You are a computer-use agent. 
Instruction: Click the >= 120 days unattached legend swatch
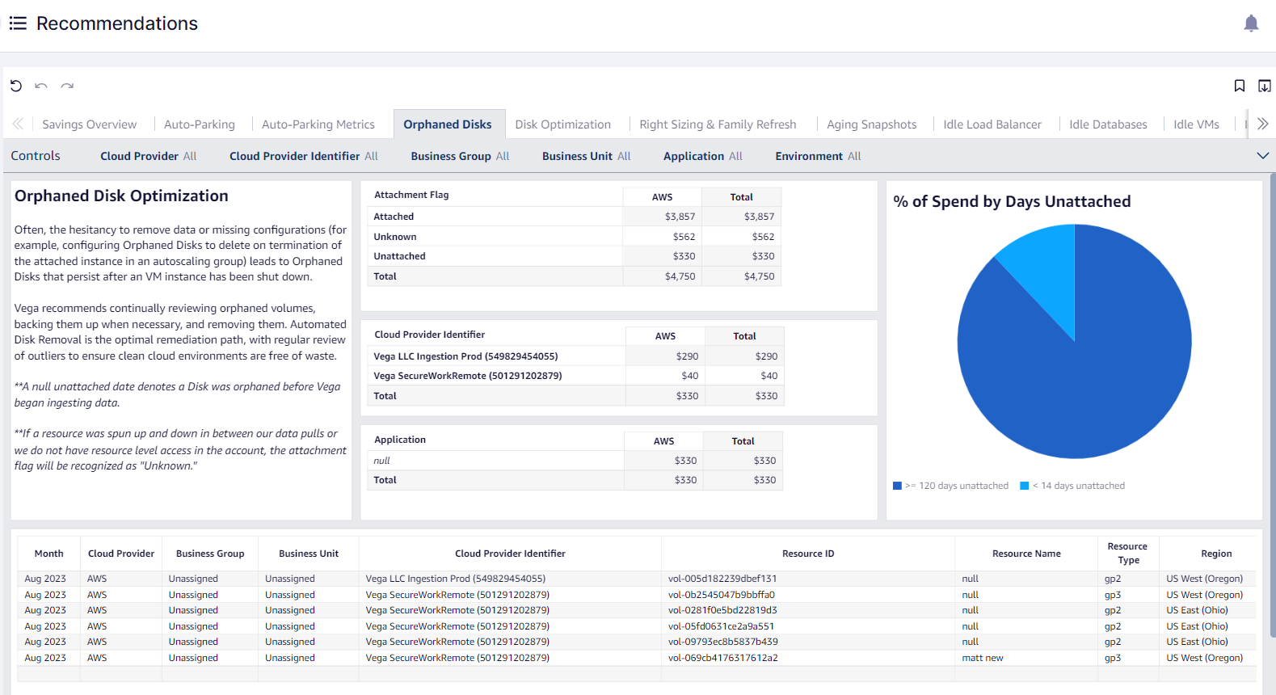tap(897, 486)
